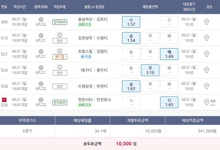Click the red alert icon on match 534
The height and width of the screenshot is (150, 220).
click(4, 99)
